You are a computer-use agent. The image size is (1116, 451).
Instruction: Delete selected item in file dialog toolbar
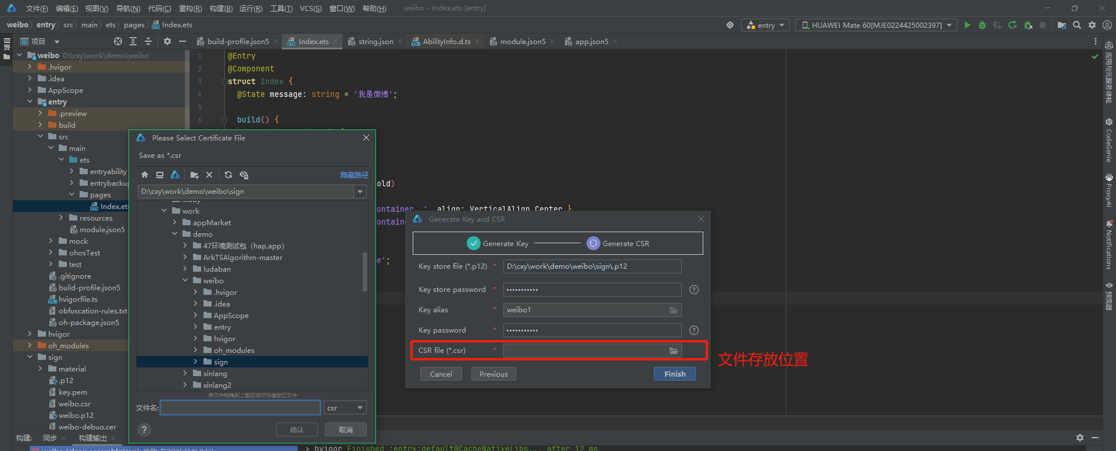[209, 175]
